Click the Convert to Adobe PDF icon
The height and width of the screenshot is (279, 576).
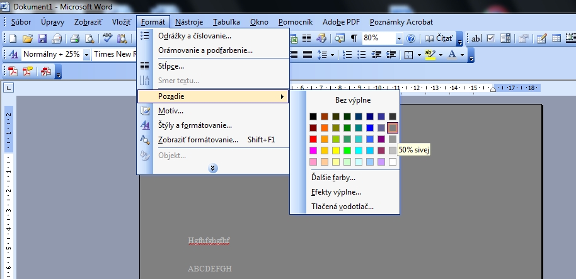point(13,71)
